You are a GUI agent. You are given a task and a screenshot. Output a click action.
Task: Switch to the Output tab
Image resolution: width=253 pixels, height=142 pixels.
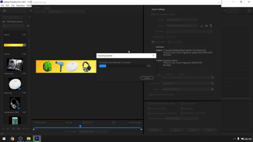click(47, 7)
